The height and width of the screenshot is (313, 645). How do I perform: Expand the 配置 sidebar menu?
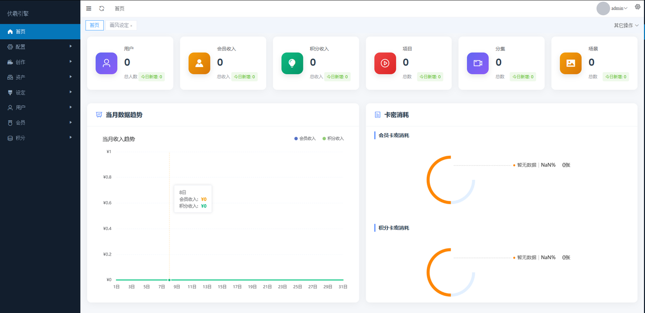[40, 47]
